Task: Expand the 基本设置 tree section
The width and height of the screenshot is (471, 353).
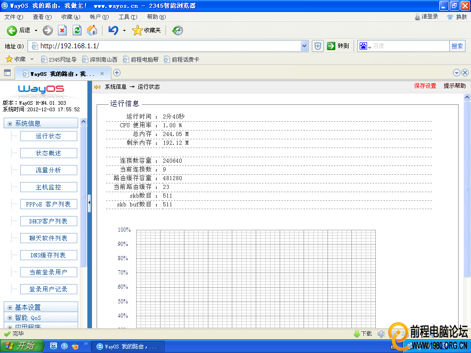Action: 10,307
